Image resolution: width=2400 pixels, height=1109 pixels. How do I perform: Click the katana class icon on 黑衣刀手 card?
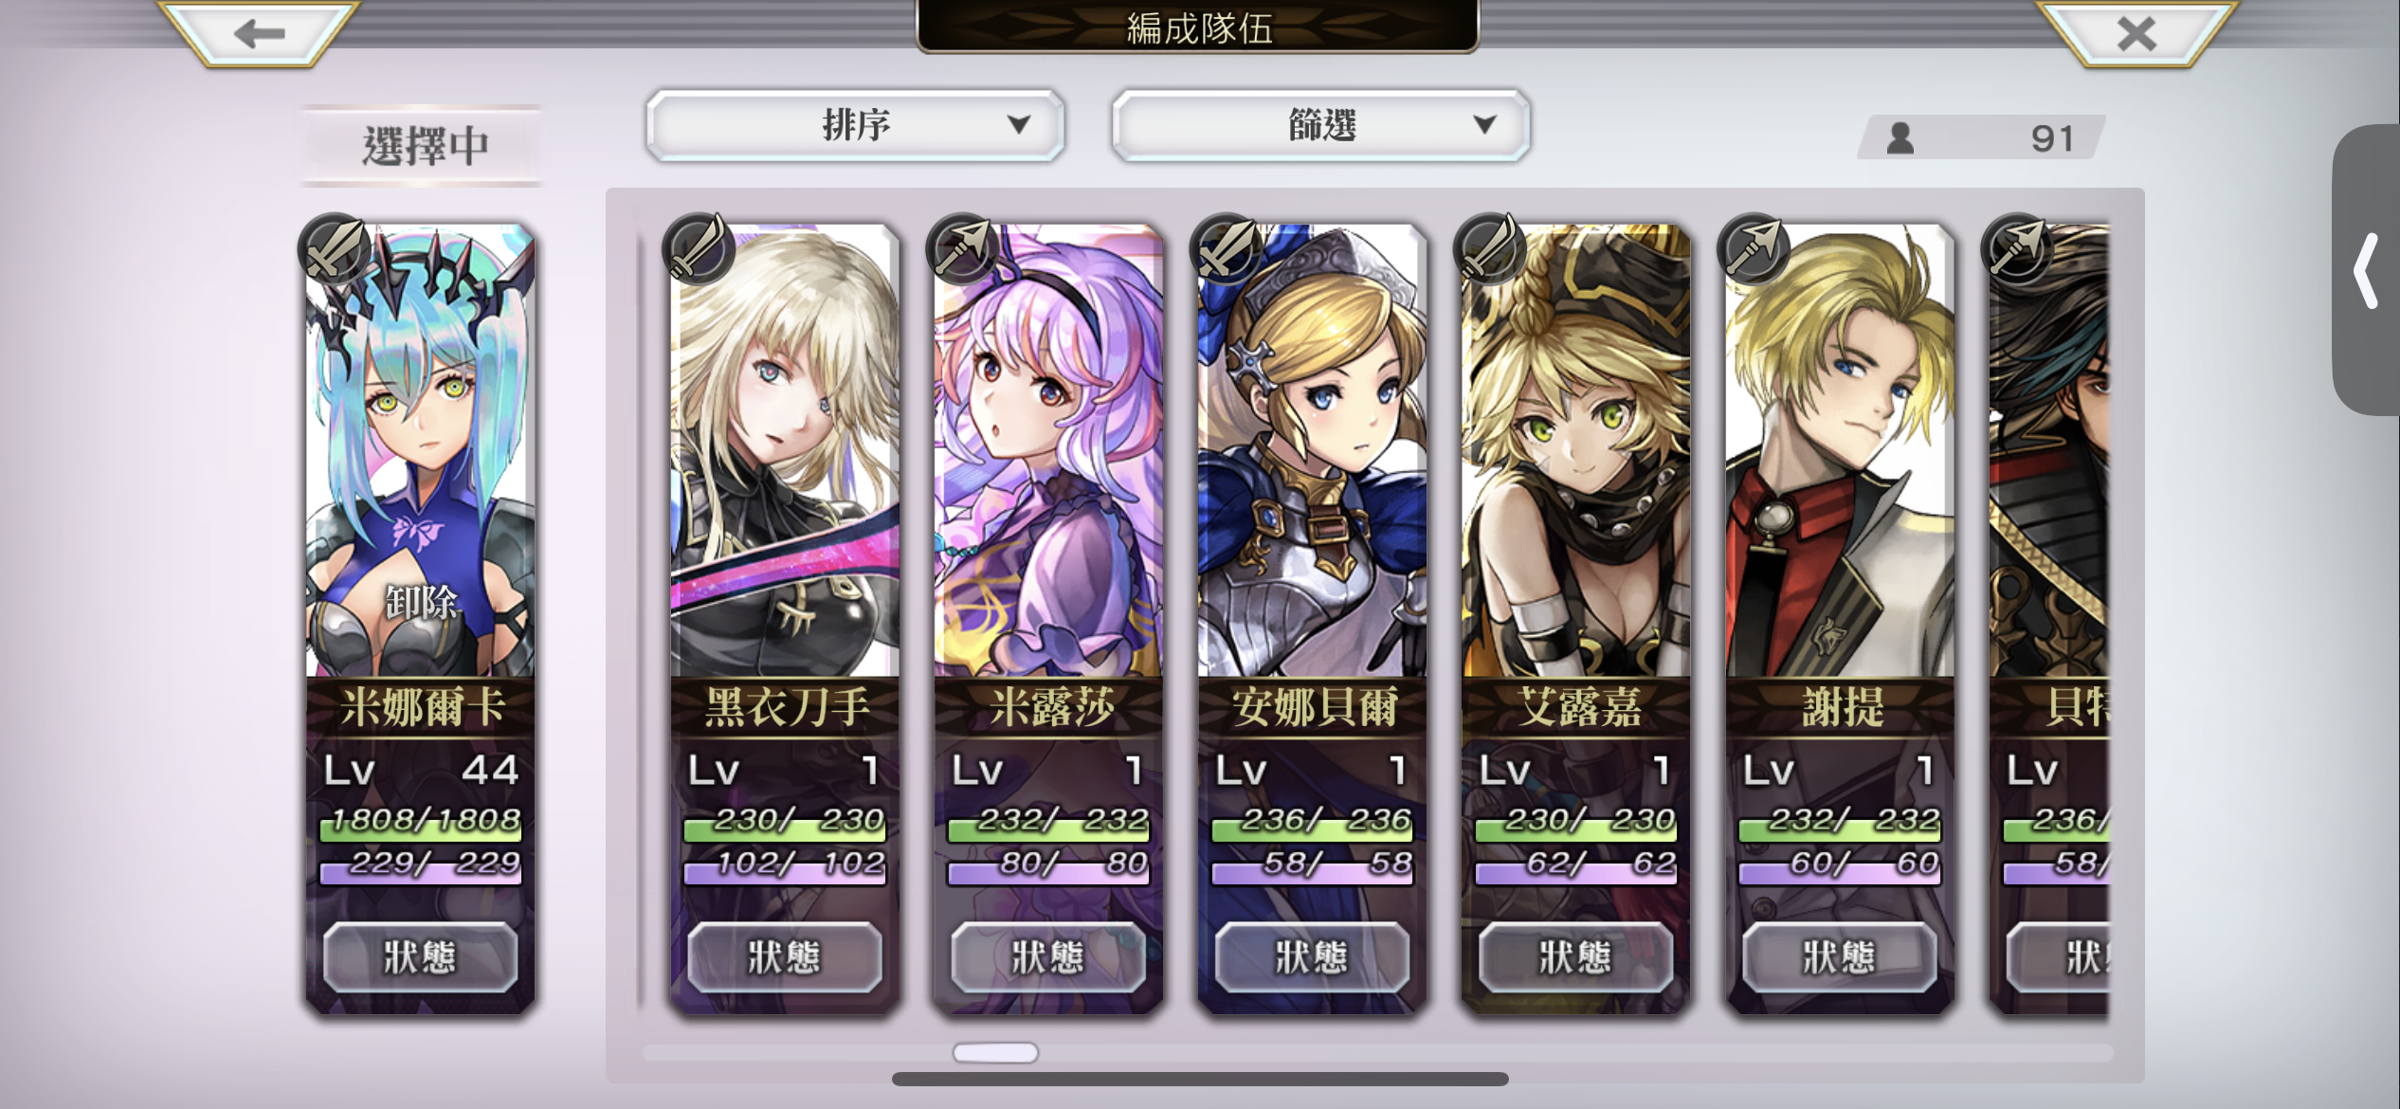[x=699, y=248]
